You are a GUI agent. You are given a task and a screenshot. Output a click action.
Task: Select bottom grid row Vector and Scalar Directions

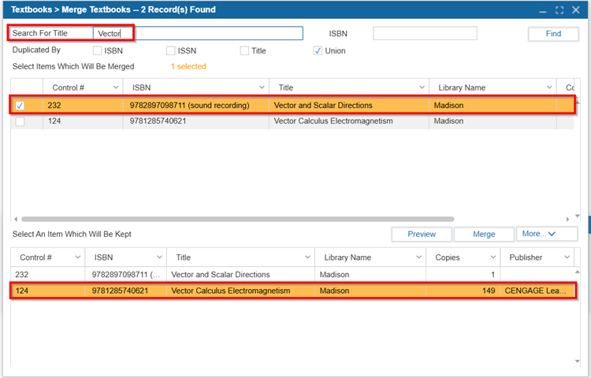[x=292, y=275]
